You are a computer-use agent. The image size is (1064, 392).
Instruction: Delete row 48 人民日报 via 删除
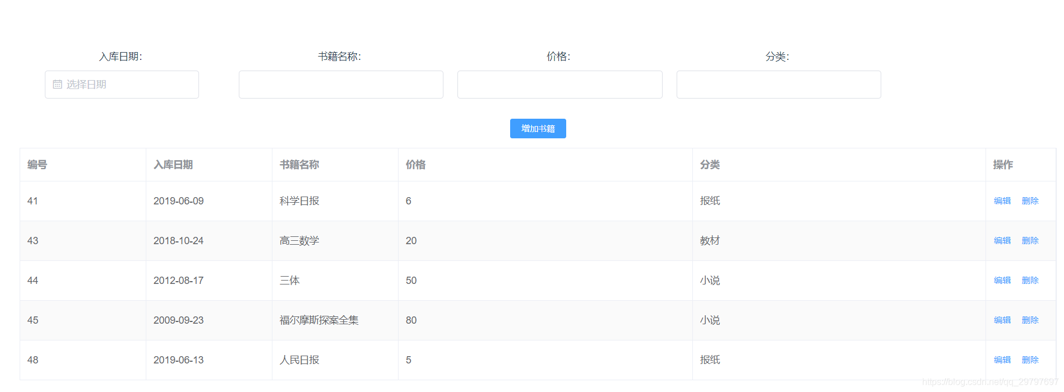pos(1030,360)
